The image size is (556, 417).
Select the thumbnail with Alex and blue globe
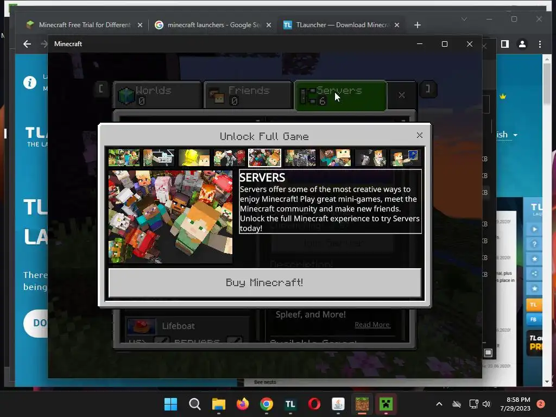click(406, 158)
